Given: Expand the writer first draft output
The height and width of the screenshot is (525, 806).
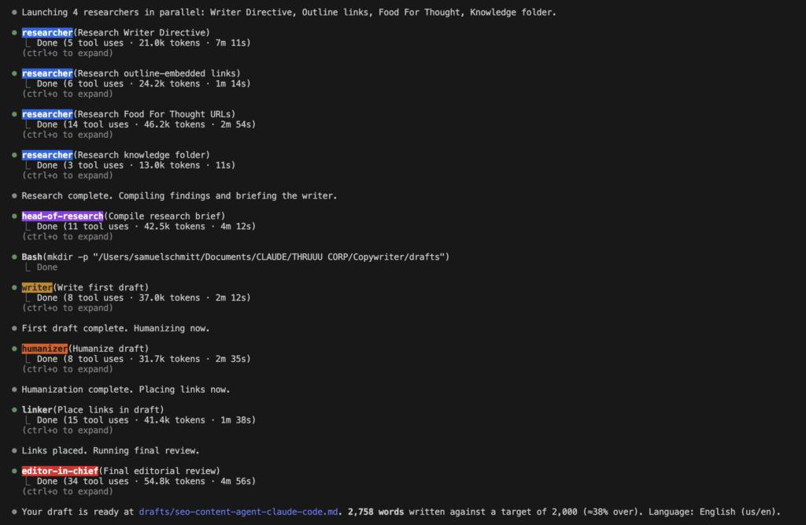Looking at the screenshot, I should point(67,308).
